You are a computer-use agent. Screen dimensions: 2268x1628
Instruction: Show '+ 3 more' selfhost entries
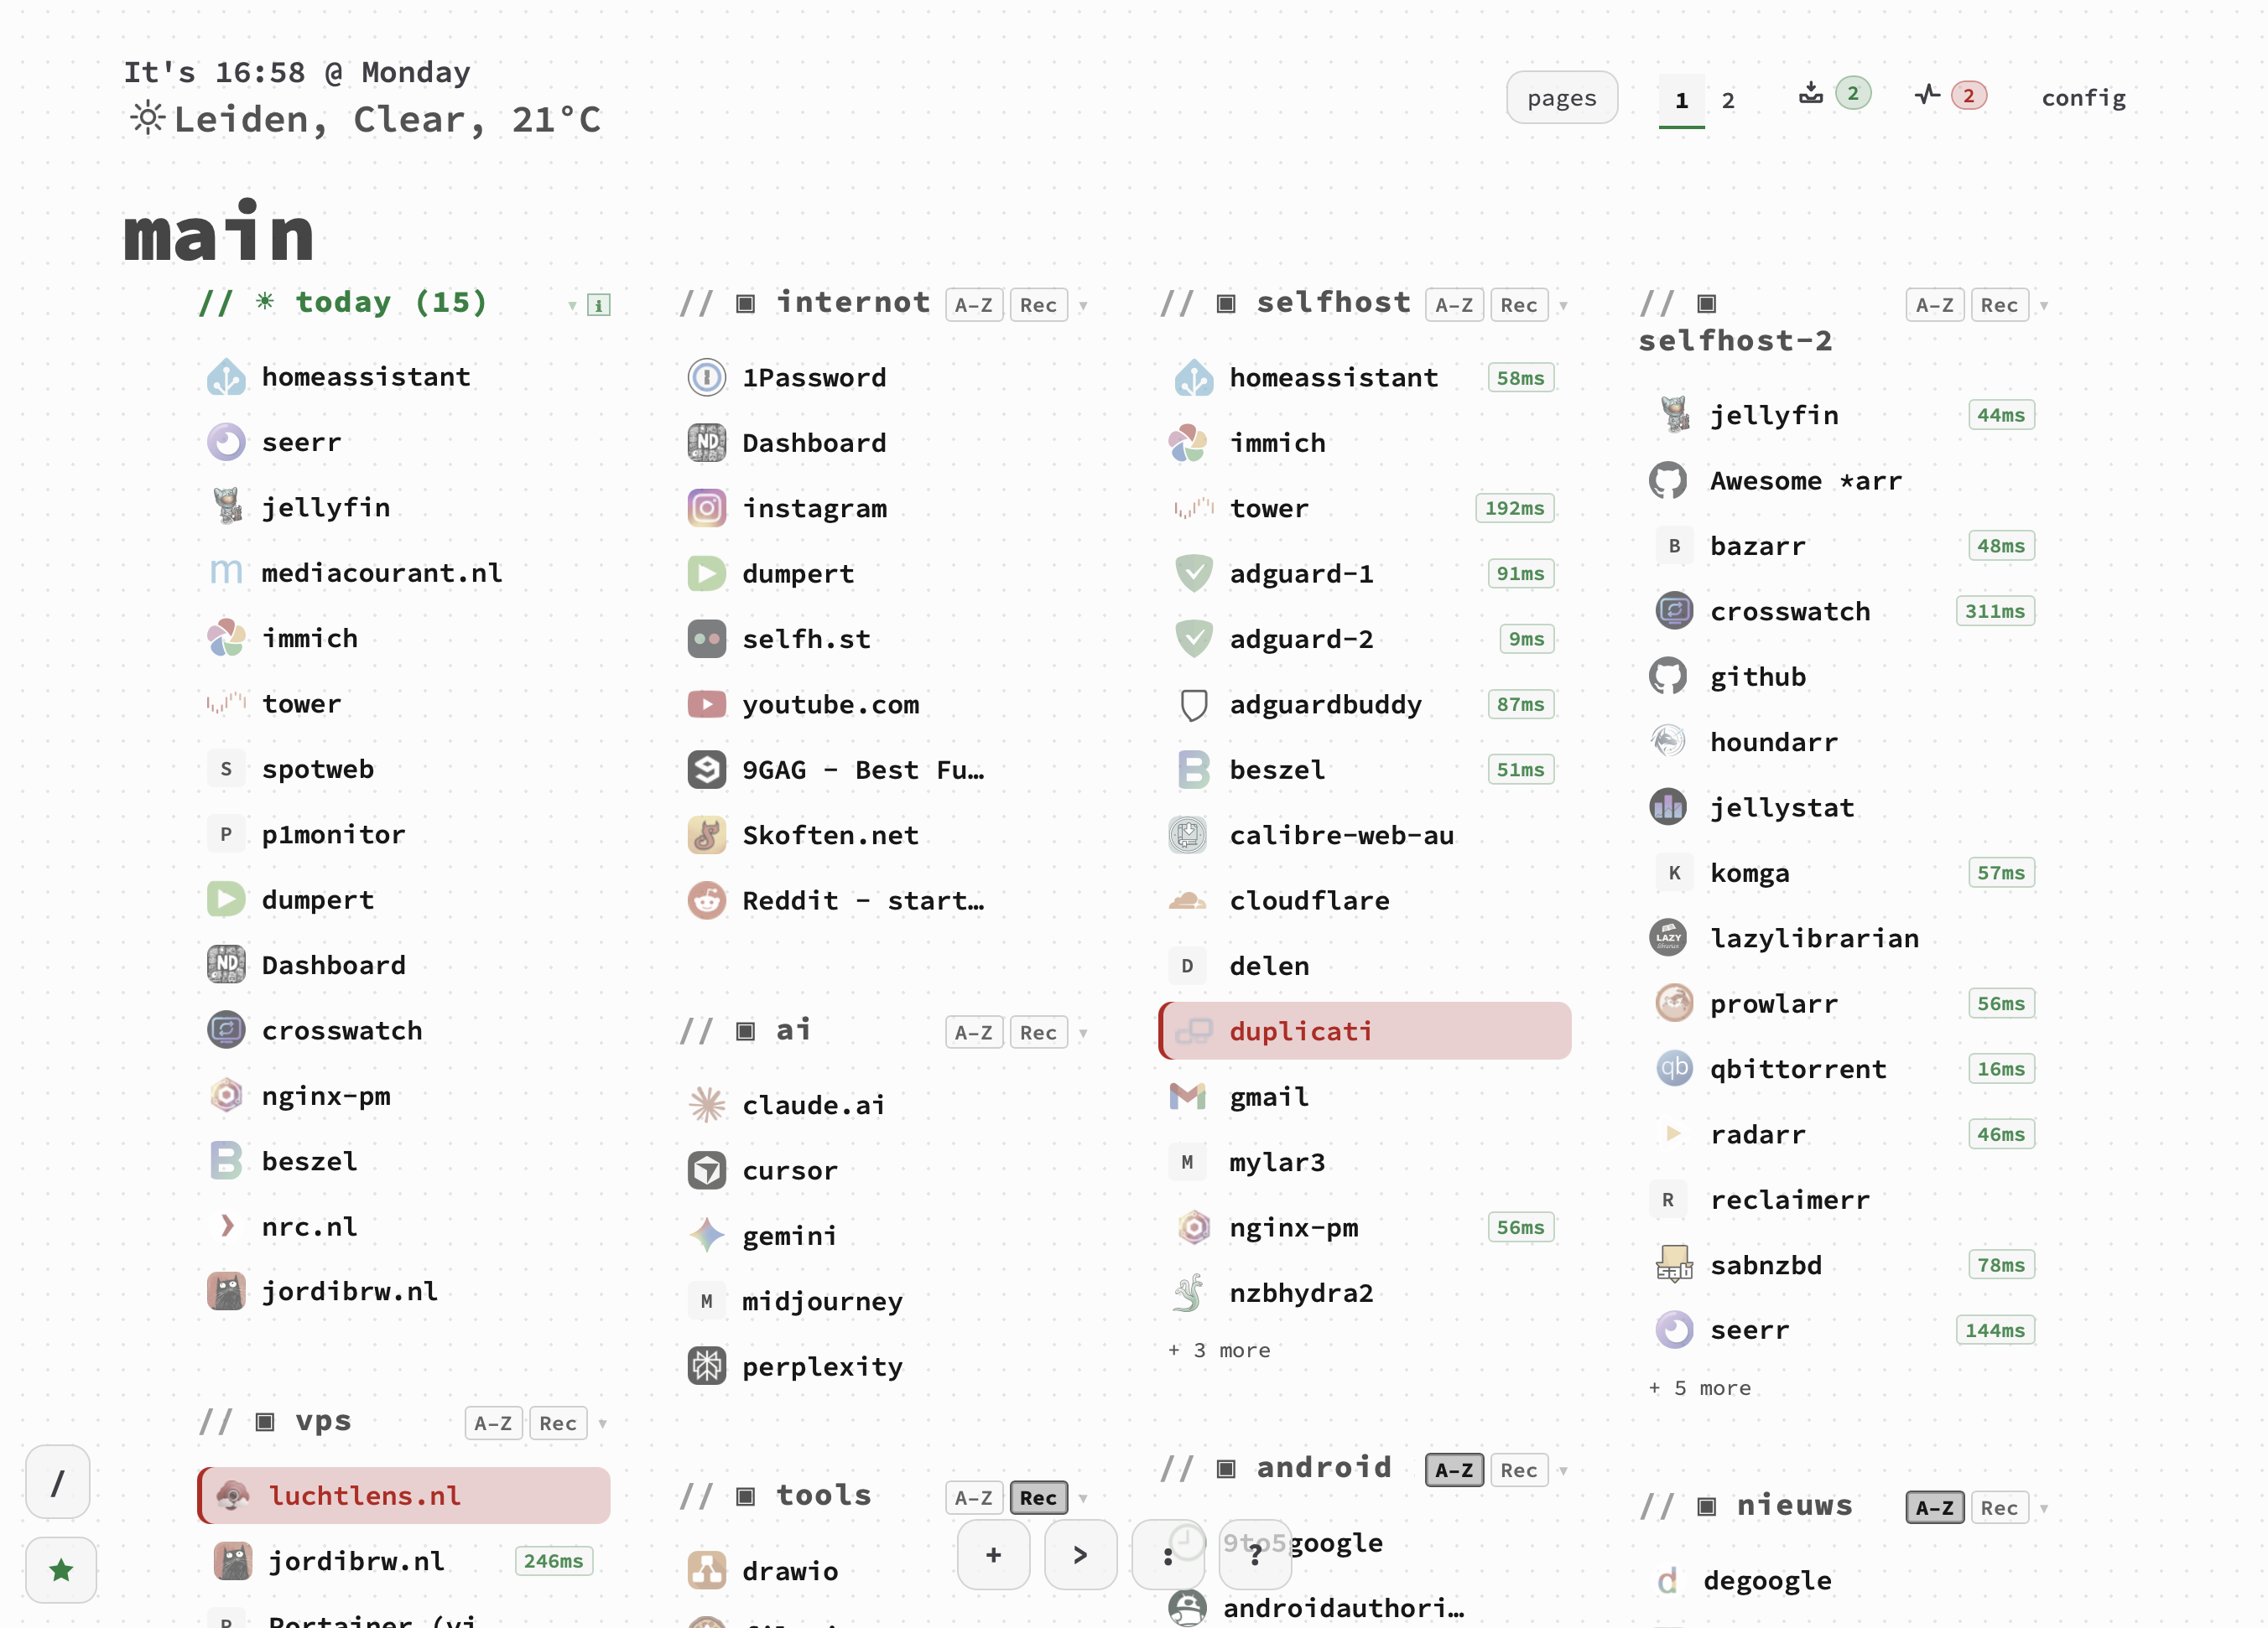[x=1219, y=1351]
